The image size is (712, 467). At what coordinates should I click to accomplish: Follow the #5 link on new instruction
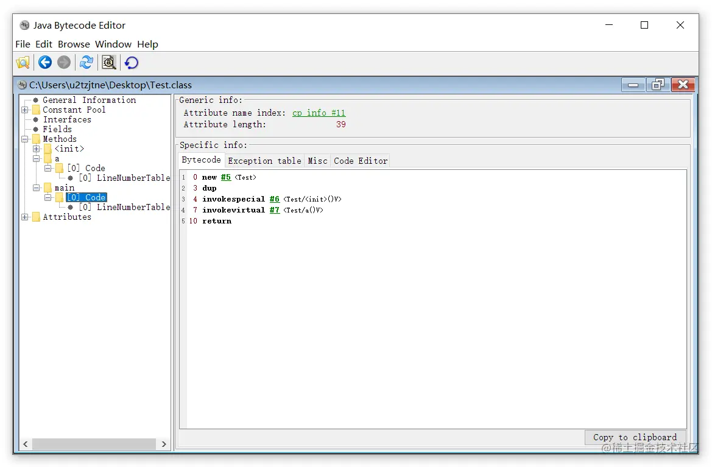(226, 177)
